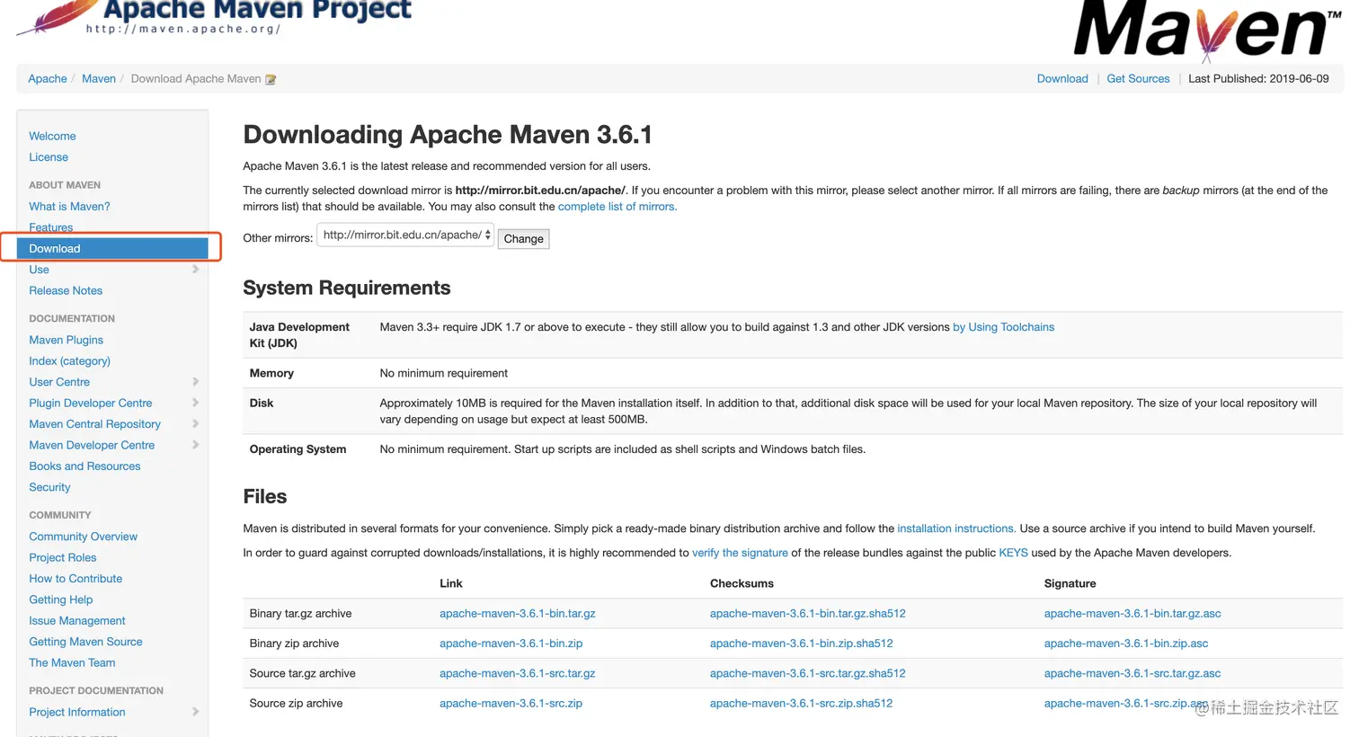The image size is (1359, 737).
Task: Open the Other mirrors dropdown
Action: click(406, 235)
